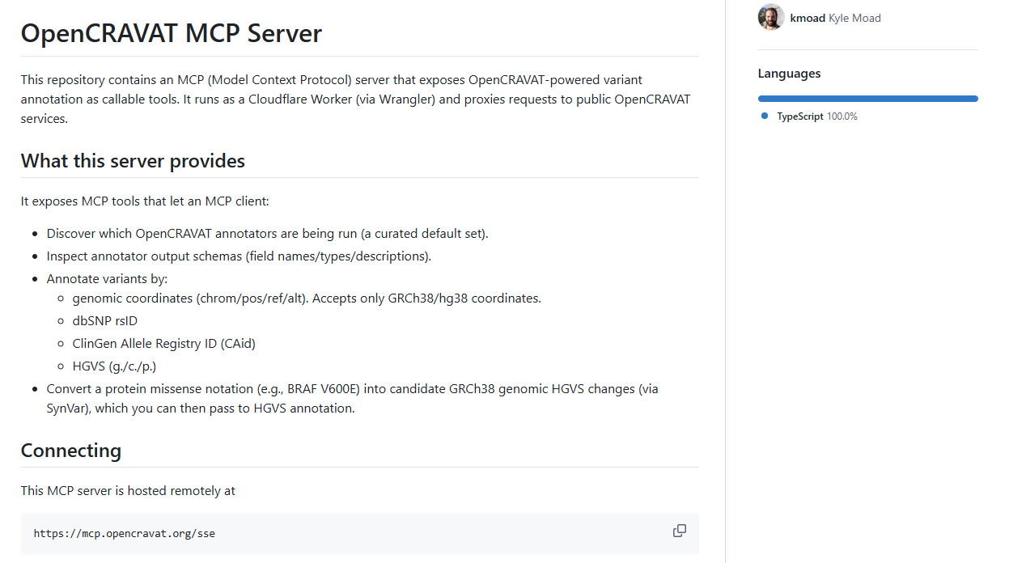Click the 'Convert a protein missense notation' bullet

(352, 389)
